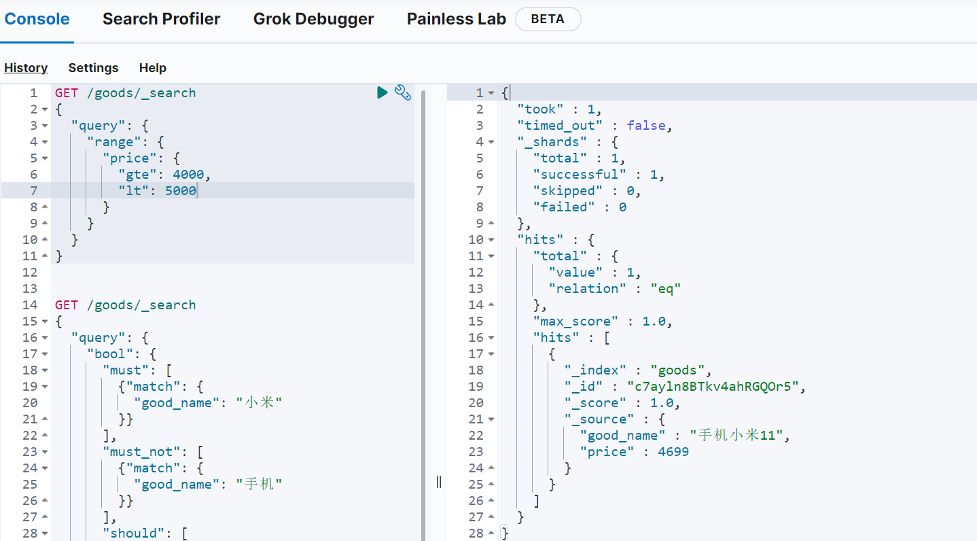The image size is (977, 541).
Task: Open the Help panel
Action: 153,68
